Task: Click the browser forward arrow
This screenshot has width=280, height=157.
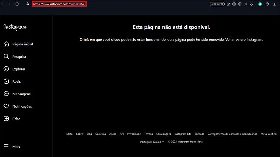Action: click(x=10, y=4)
